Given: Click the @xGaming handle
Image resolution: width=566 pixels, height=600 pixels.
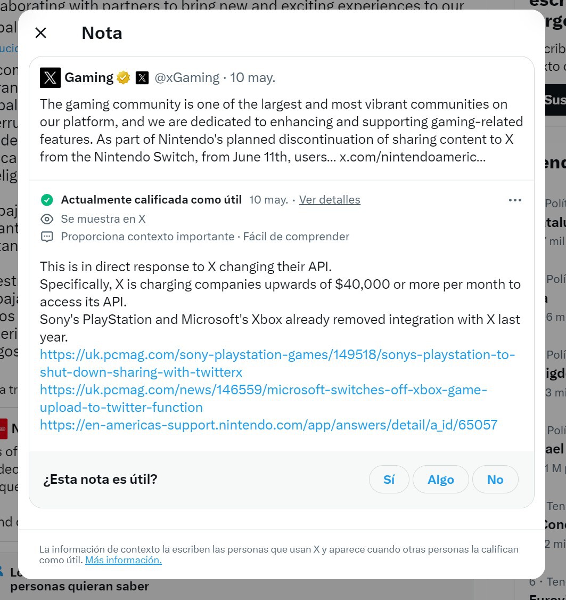Looking at the screenshot, I should [187, 78].
